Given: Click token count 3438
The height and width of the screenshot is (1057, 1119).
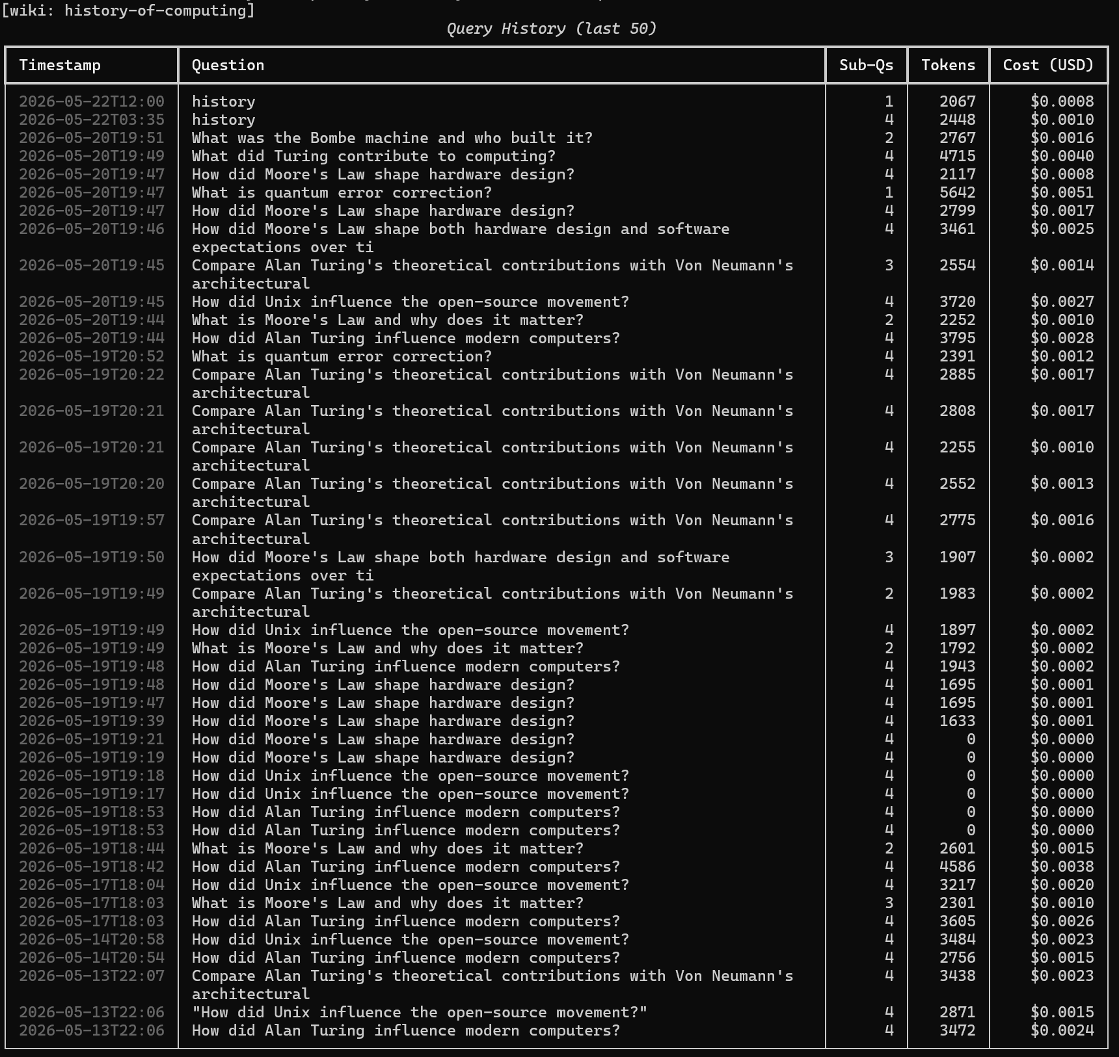Looking at the screenshot, I should point(957,976).
